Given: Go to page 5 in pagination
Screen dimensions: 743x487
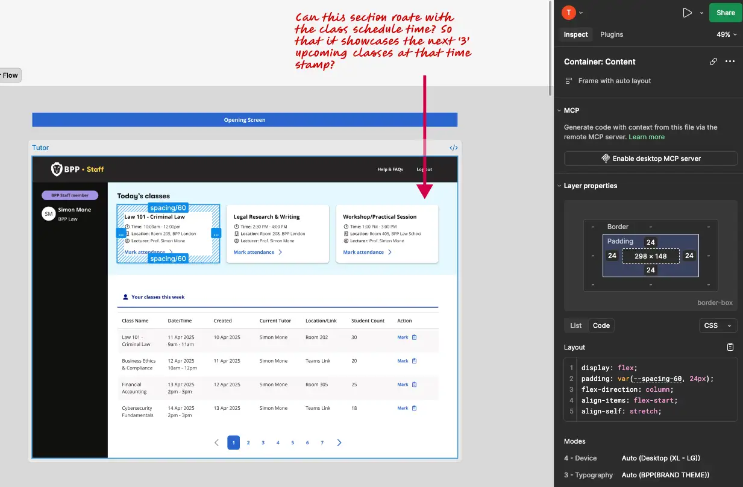Looking at the screenshot, I should click(x=292, y=442).
